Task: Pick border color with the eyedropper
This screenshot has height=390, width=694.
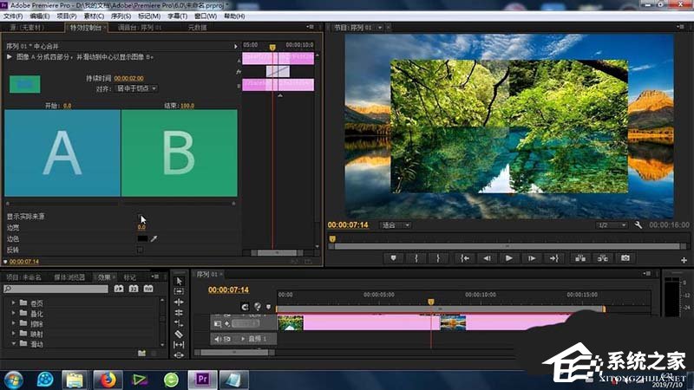Action: click(x=154, y=238)
